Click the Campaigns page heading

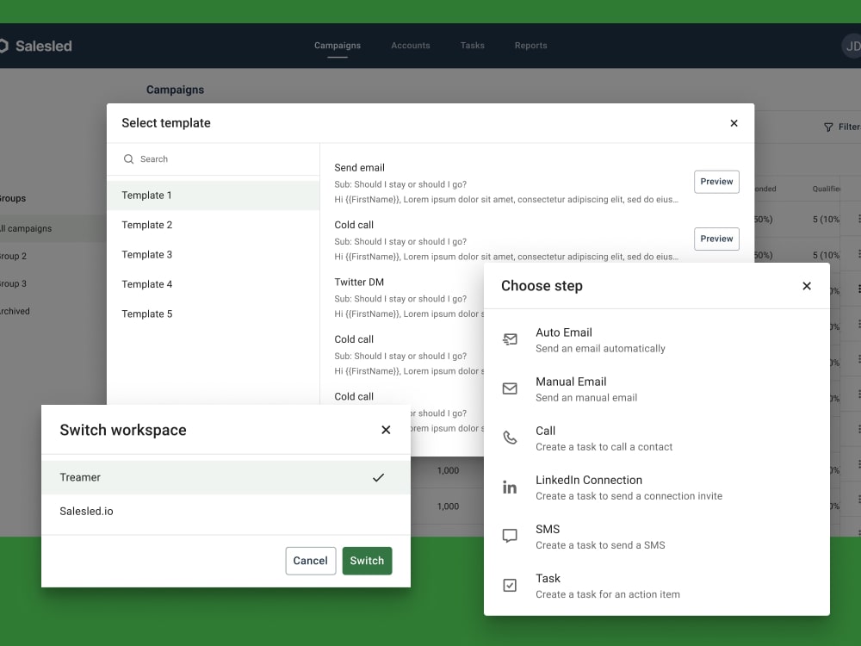(175, 90)
